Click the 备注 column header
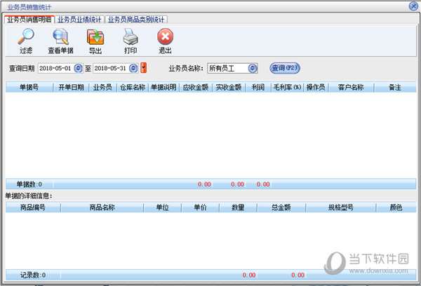Screen dimensions: 421x286 coord(395,87)
